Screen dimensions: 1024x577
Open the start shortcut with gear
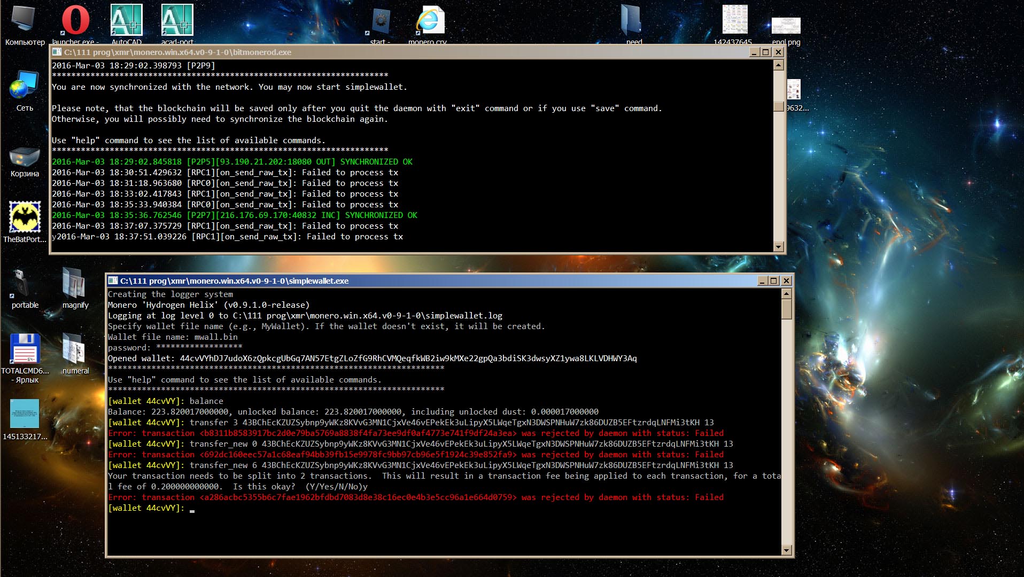click(x=381, y=25)
